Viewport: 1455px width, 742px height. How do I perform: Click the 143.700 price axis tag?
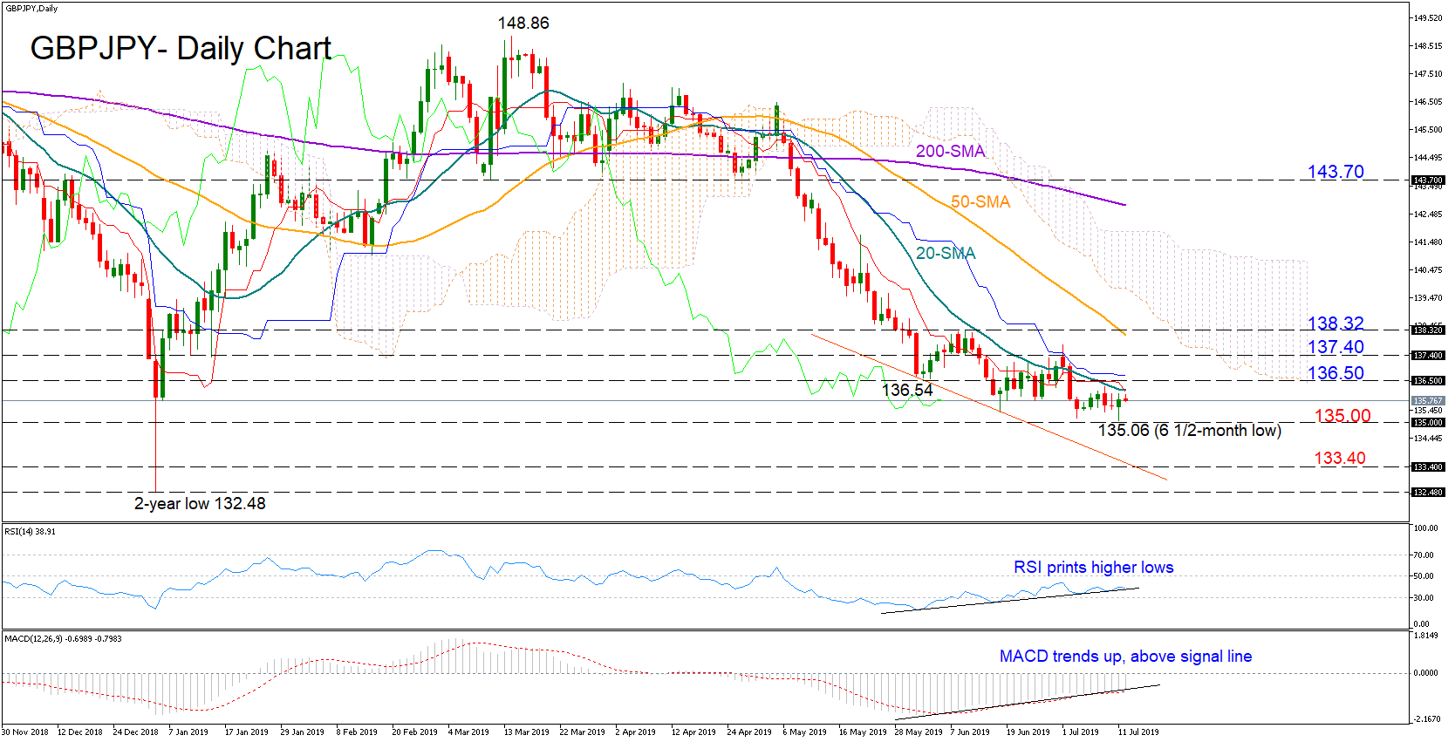pyautogui.click(x=1428, y=180)
